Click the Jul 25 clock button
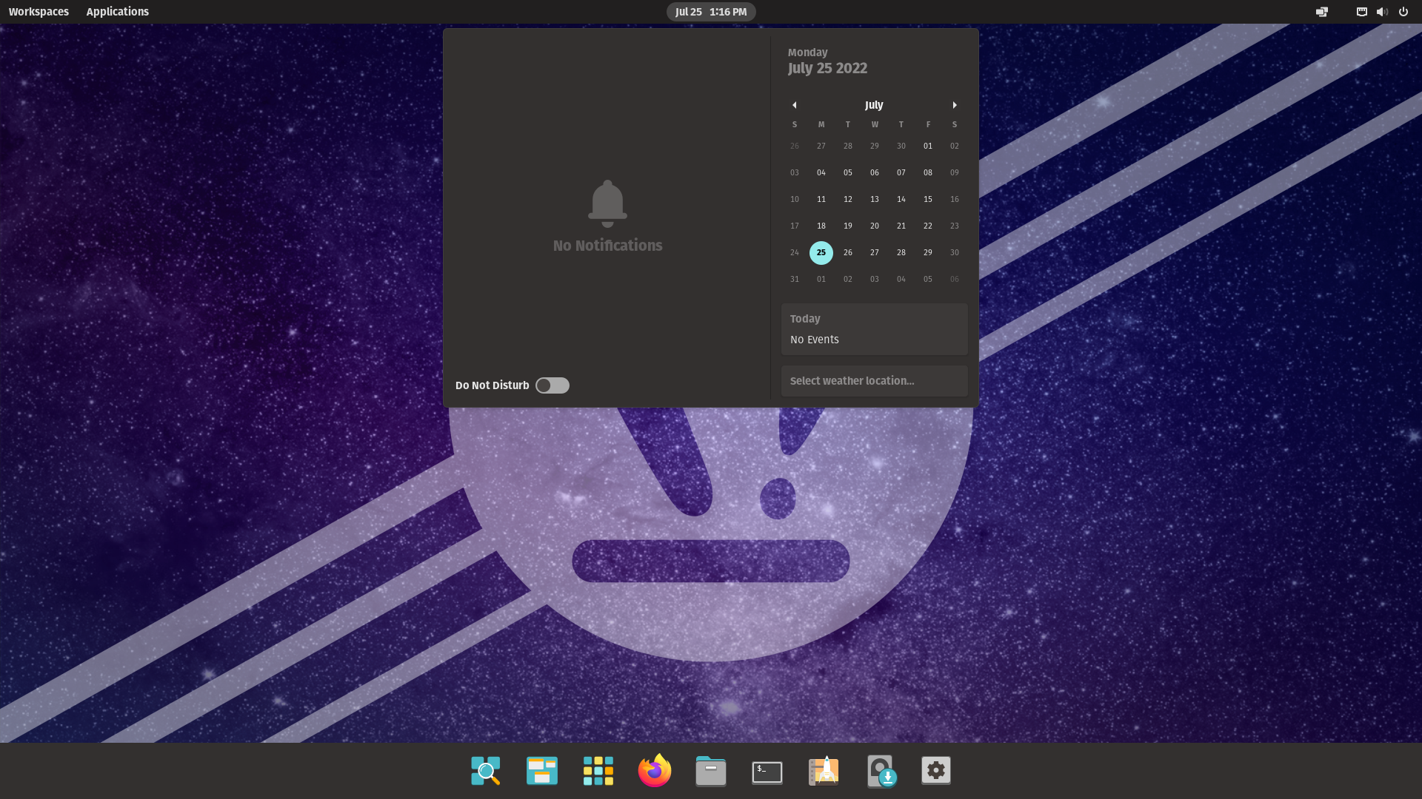The width and height of the screenshot is (1422, 799). (x=711, y=12)
